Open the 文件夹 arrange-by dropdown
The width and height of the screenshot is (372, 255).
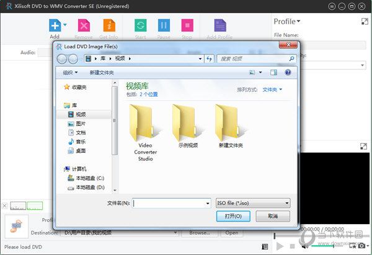pos(272,90)
